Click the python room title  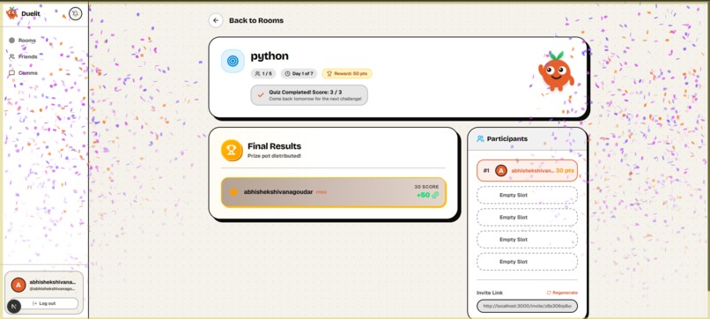pyautogui.click(x=270, y=56)
